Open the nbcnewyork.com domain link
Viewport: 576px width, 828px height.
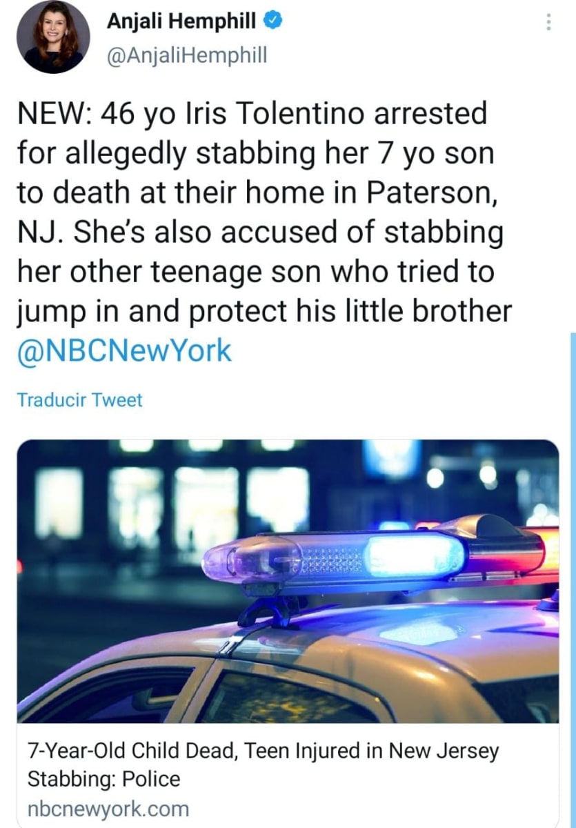pos(107,809)
